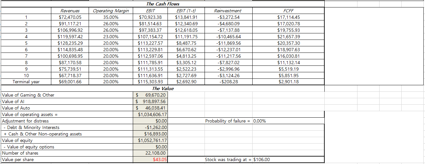Select the Reinvestment header cell
The width and height of the screenshot is (425, 164).
[228, 11]
